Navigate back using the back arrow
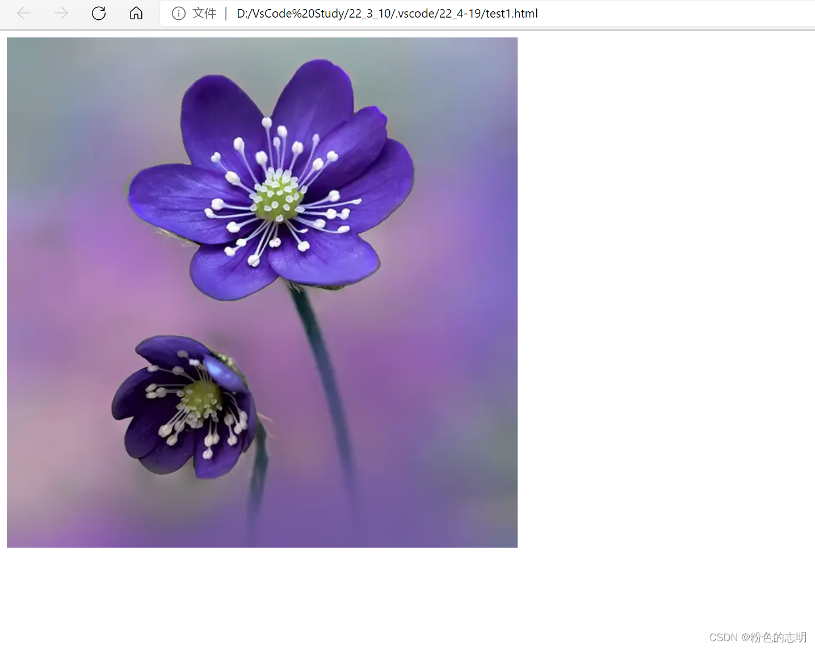The image size is (815, 648). point(23,13)
